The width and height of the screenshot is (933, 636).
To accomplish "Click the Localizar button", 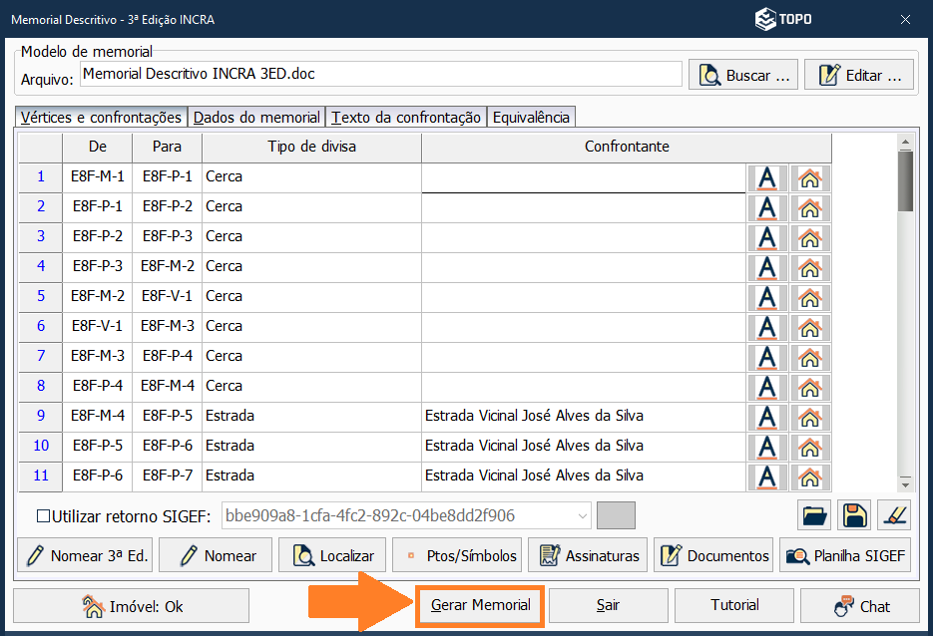I will pos(332,555).
